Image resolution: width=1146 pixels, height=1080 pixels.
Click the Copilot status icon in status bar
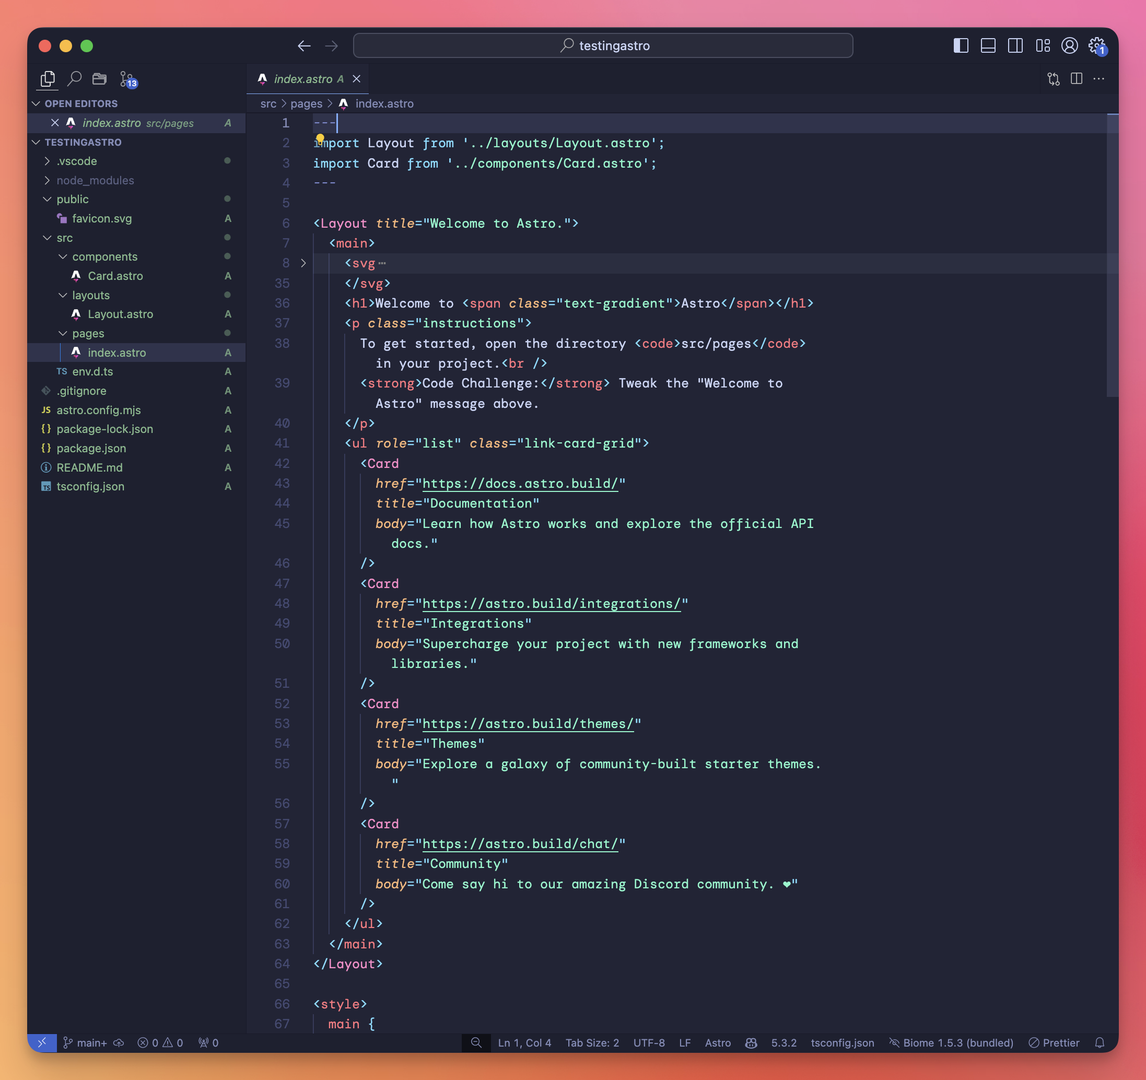(x=751, y=1042)
